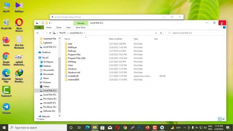This screenshot has width=233, height=131.
Task: Expand the ribbon with the chevron
Action: pyautogui.click(x=220, y=28)
